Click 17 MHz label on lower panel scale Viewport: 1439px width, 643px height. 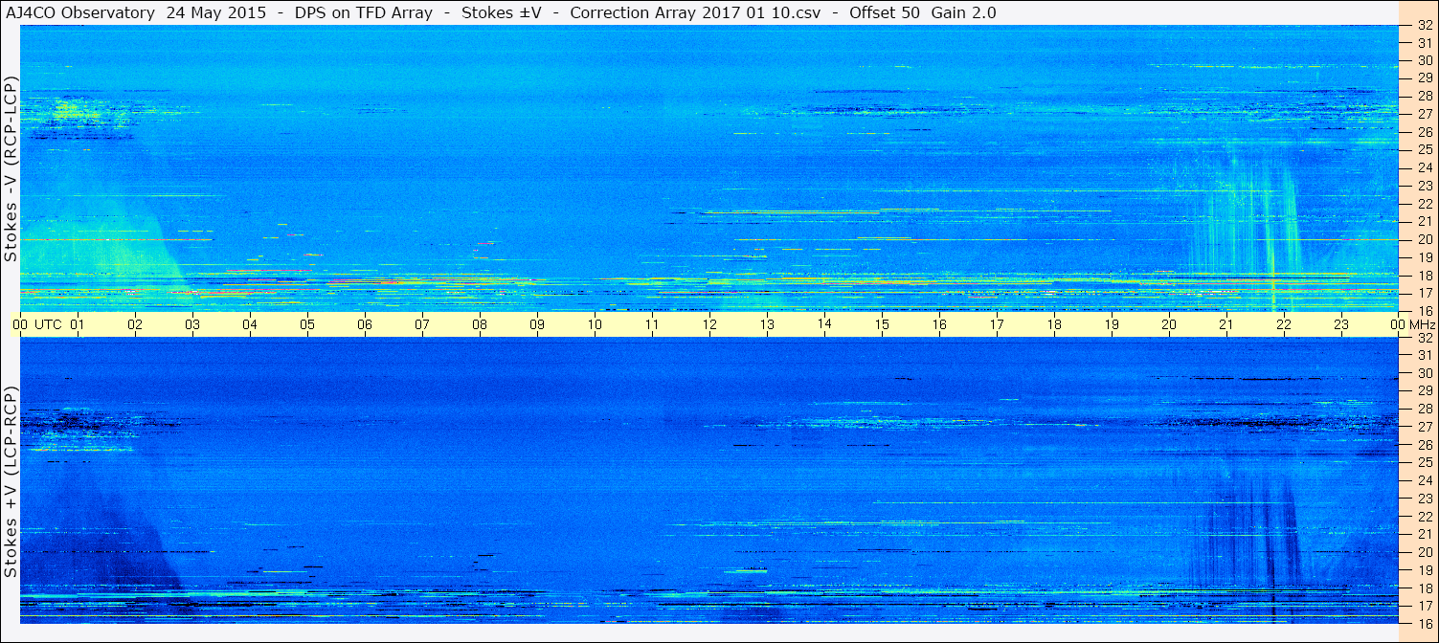click(x=1424, y=606)
